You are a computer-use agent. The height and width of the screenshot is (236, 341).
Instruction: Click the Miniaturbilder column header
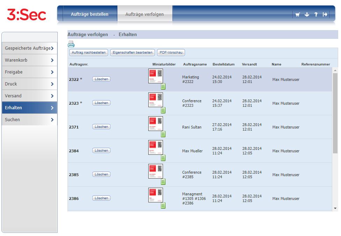(x=164, y=64)
